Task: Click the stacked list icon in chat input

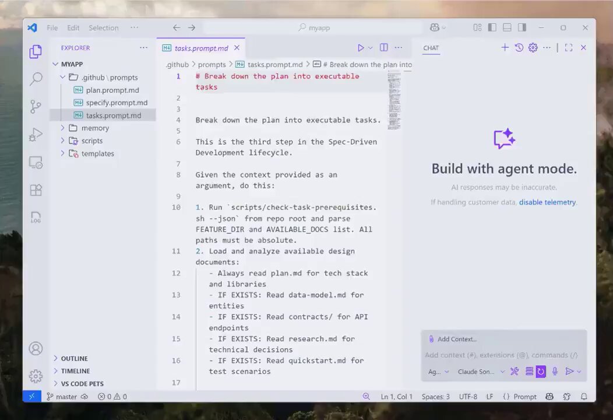Action: [529, 372]
